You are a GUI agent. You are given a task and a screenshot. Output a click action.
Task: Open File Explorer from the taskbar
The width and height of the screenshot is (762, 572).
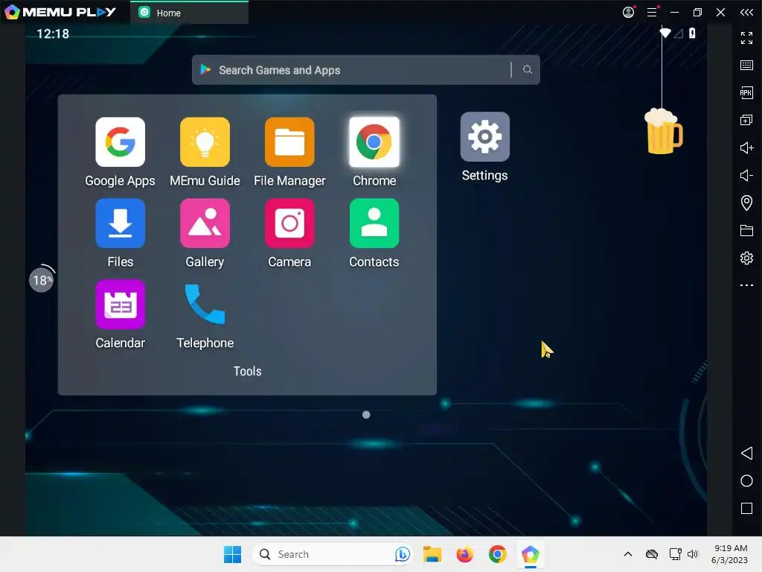[432, 554]
